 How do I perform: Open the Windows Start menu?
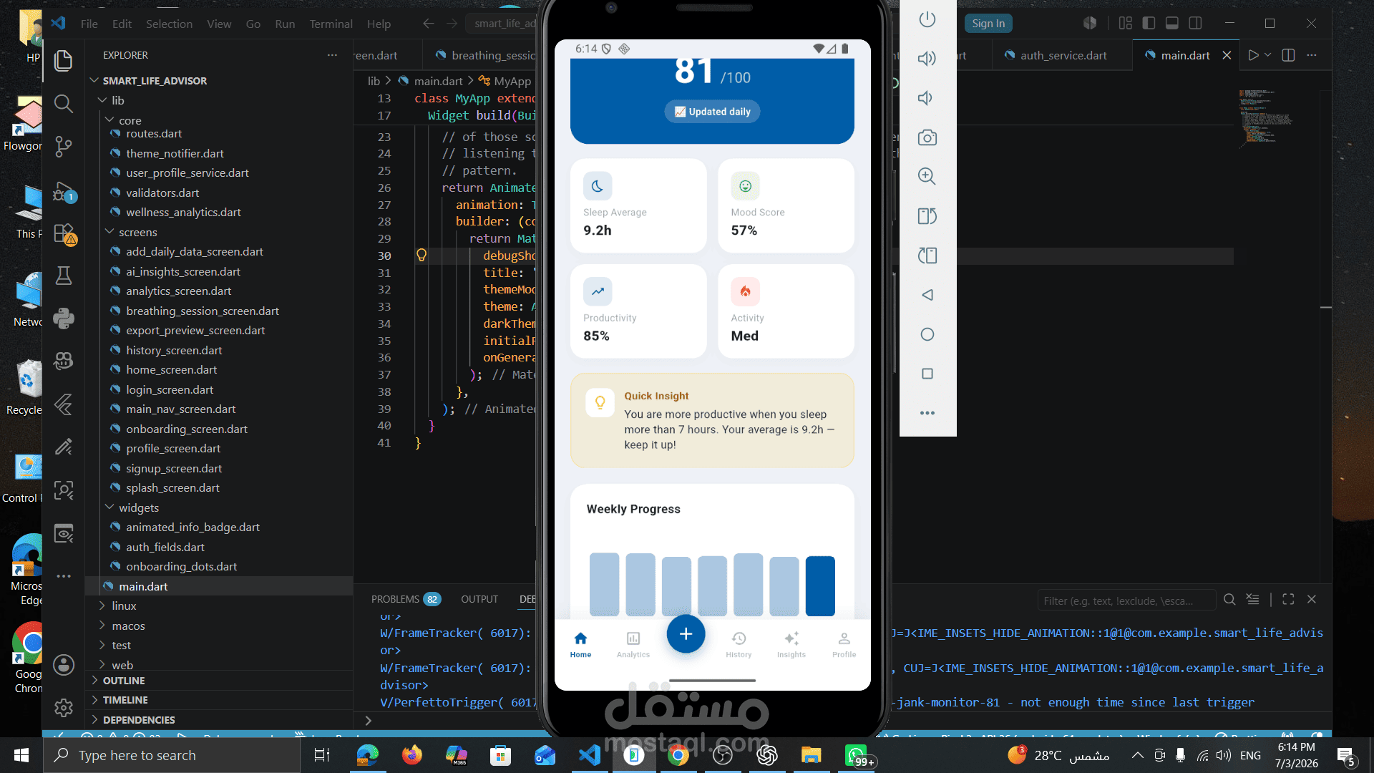pos(21,755)
